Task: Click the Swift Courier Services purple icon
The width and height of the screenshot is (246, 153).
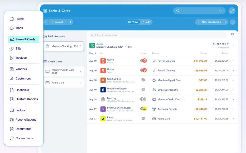Action: 103,109
